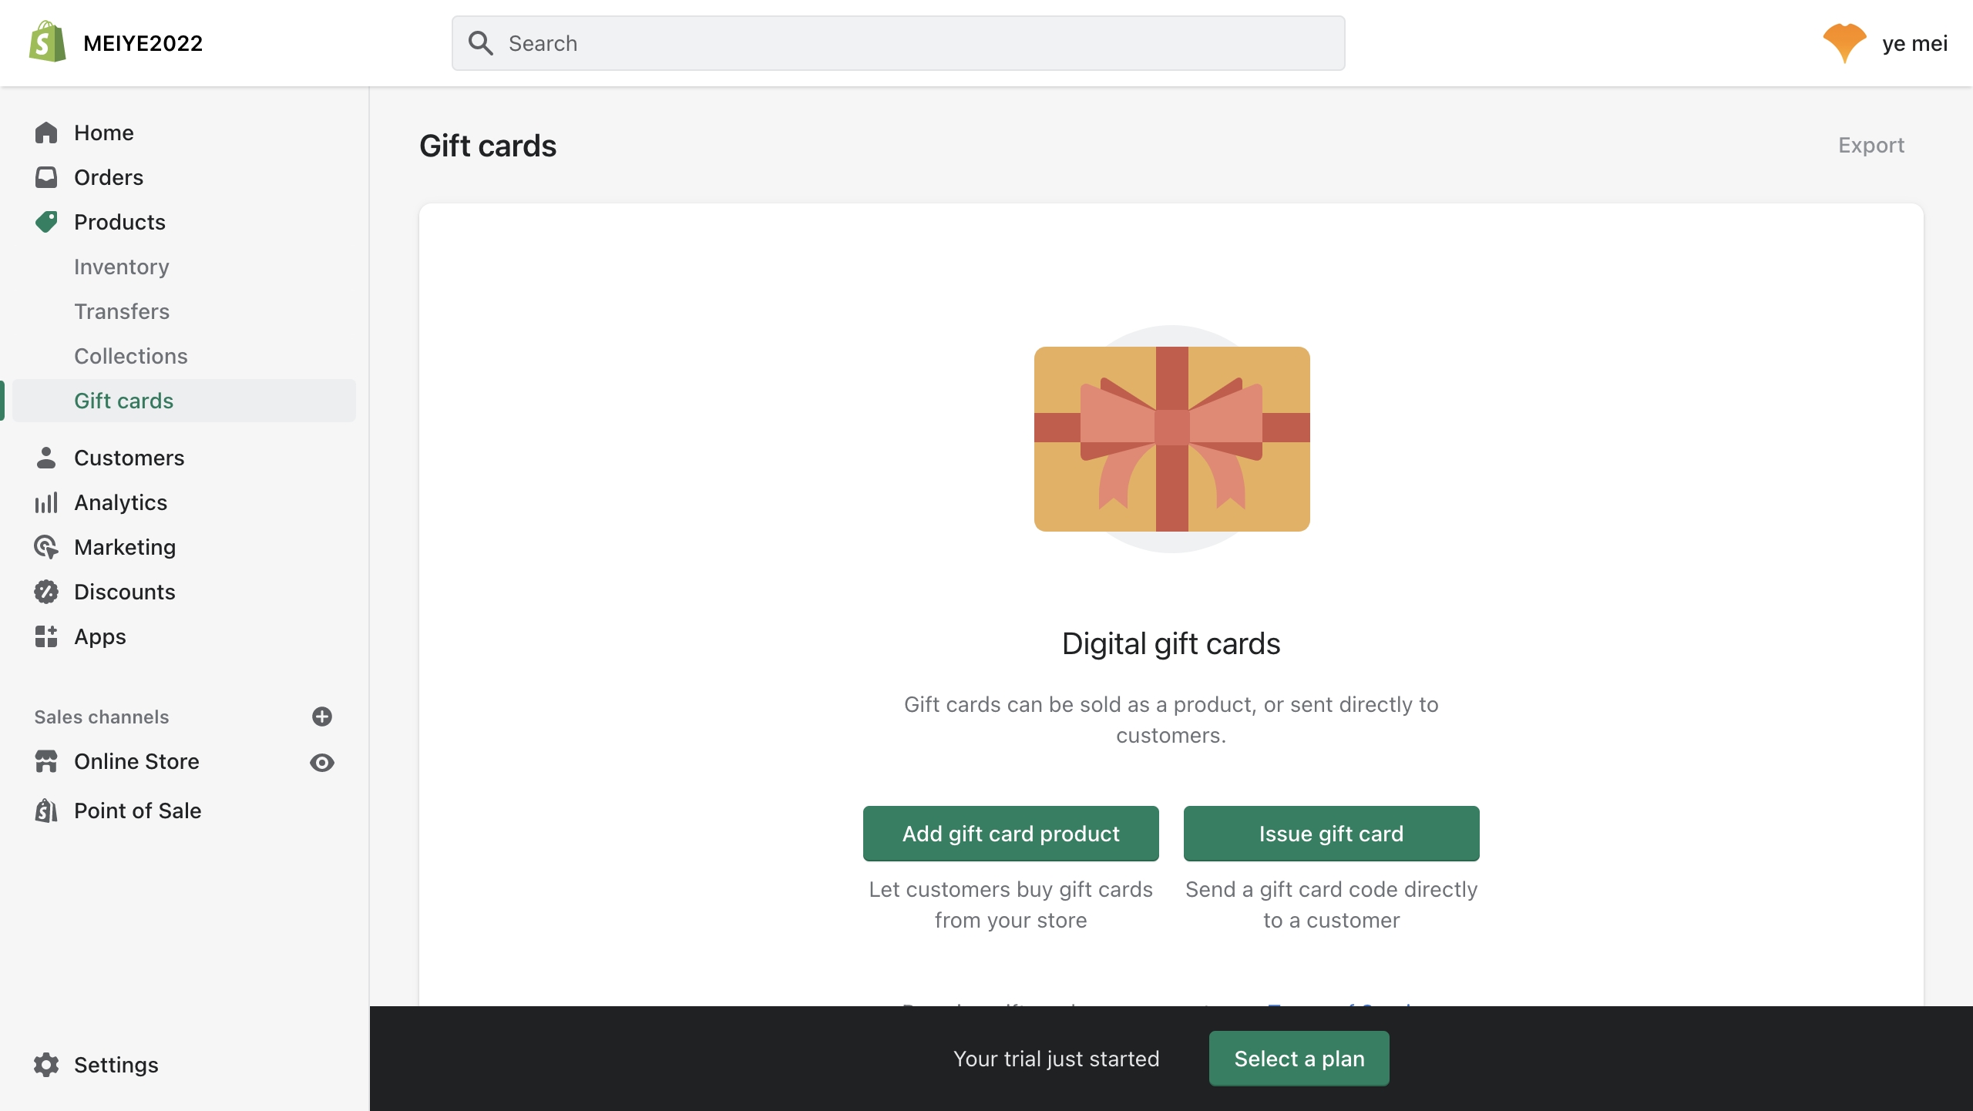1973x1111 pixels.
Task: Click the Orders inbox icon
Action: [46, 177]
